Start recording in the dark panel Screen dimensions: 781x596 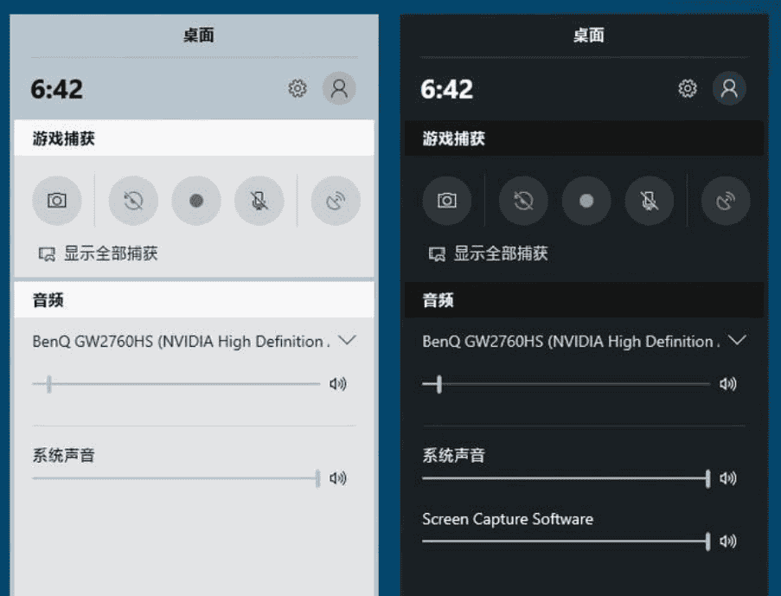point(586,201)
